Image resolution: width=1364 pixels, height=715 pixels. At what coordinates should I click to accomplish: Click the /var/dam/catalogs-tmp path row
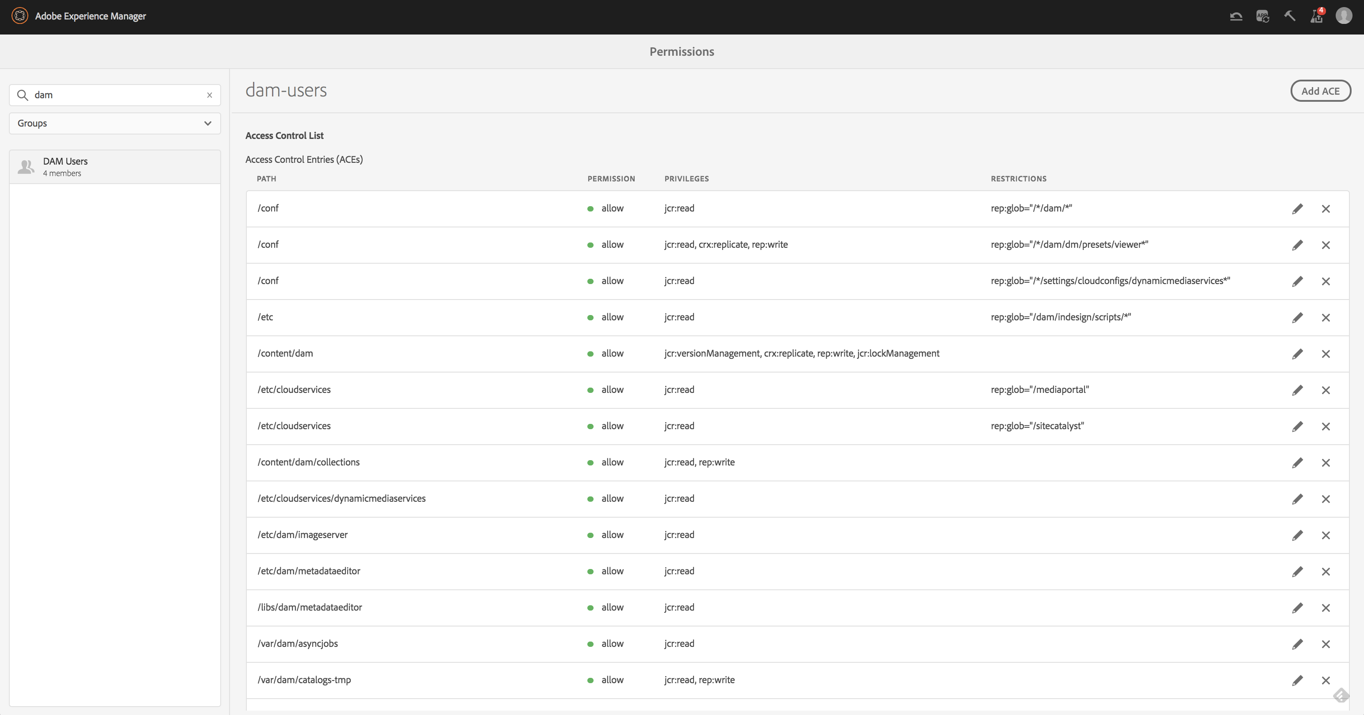point(304,680)
